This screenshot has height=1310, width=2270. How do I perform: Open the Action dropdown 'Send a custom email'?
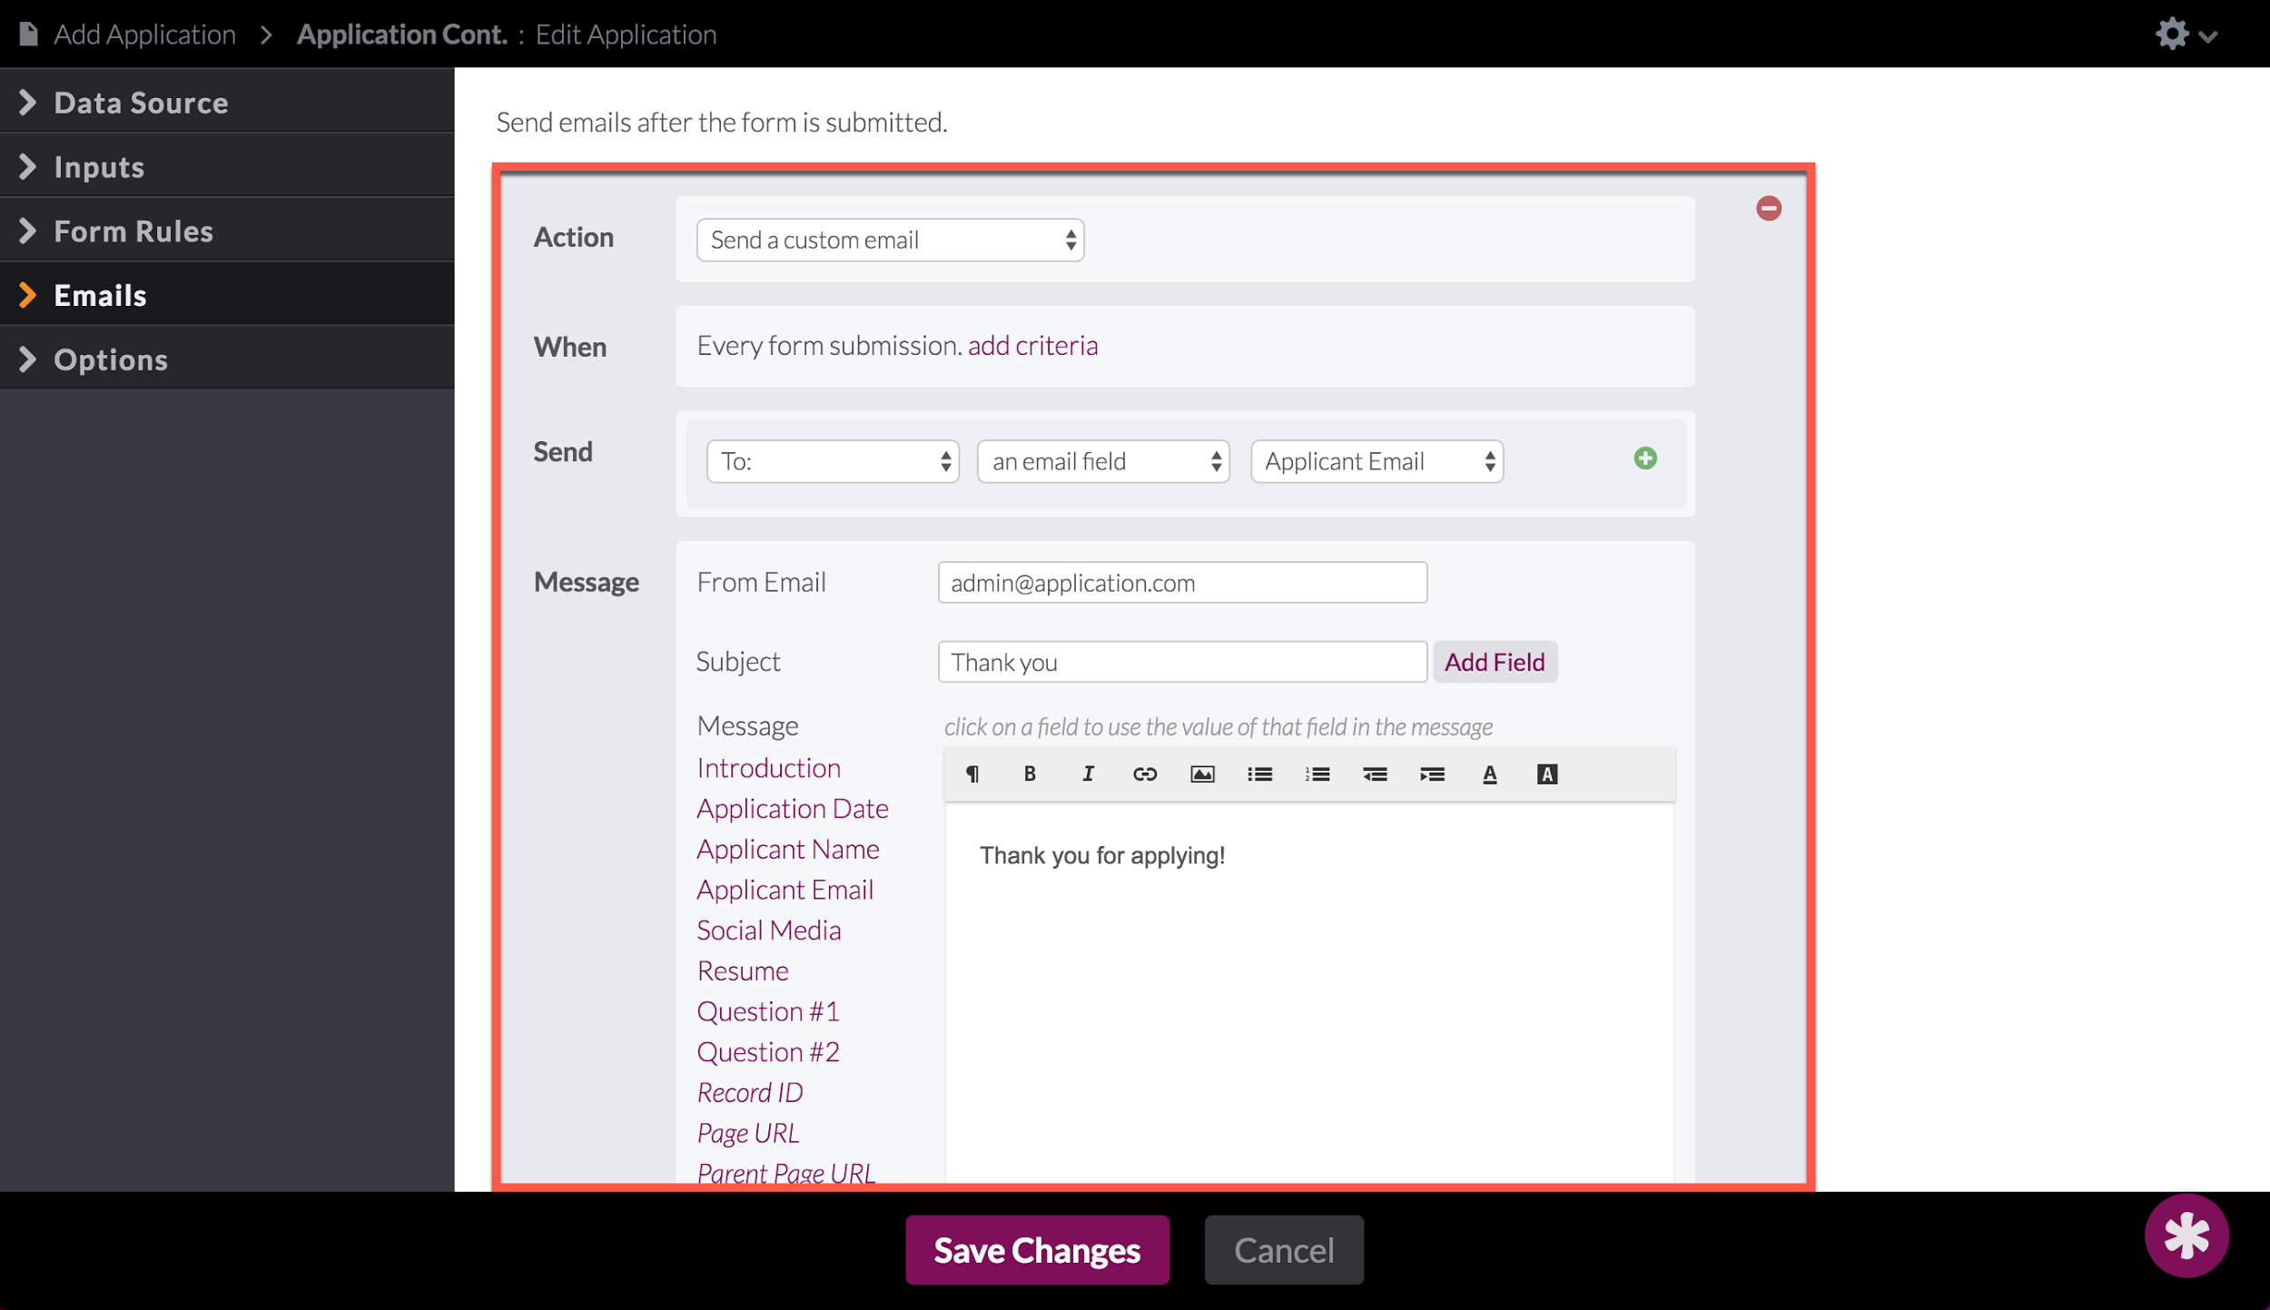[890, 240]
